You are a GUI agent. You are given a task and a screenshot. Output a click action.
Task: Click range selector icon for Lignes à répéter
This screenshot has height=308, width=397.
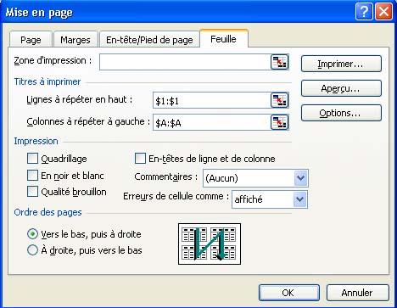[279, 100]
